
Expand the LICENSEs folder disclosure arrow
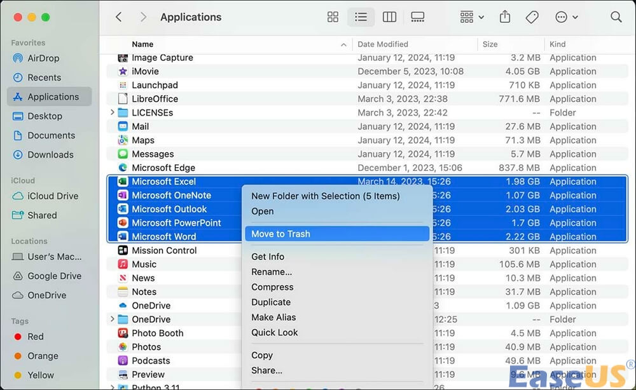click(x=113, y=113)
